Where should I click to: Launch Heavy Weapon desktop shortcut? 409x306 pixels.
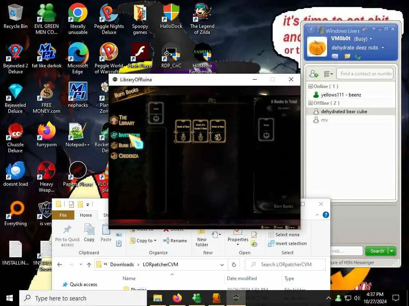46,177
